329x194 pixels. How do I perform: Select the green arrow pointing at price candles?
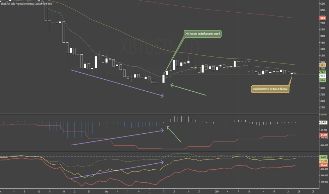click(x=188, y=90)
